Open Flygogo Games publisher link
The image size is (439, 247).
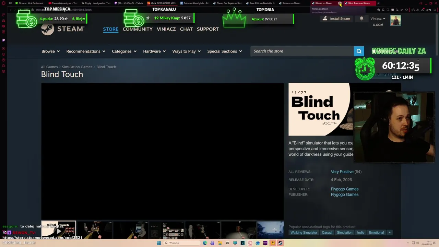tap(345, 195)
